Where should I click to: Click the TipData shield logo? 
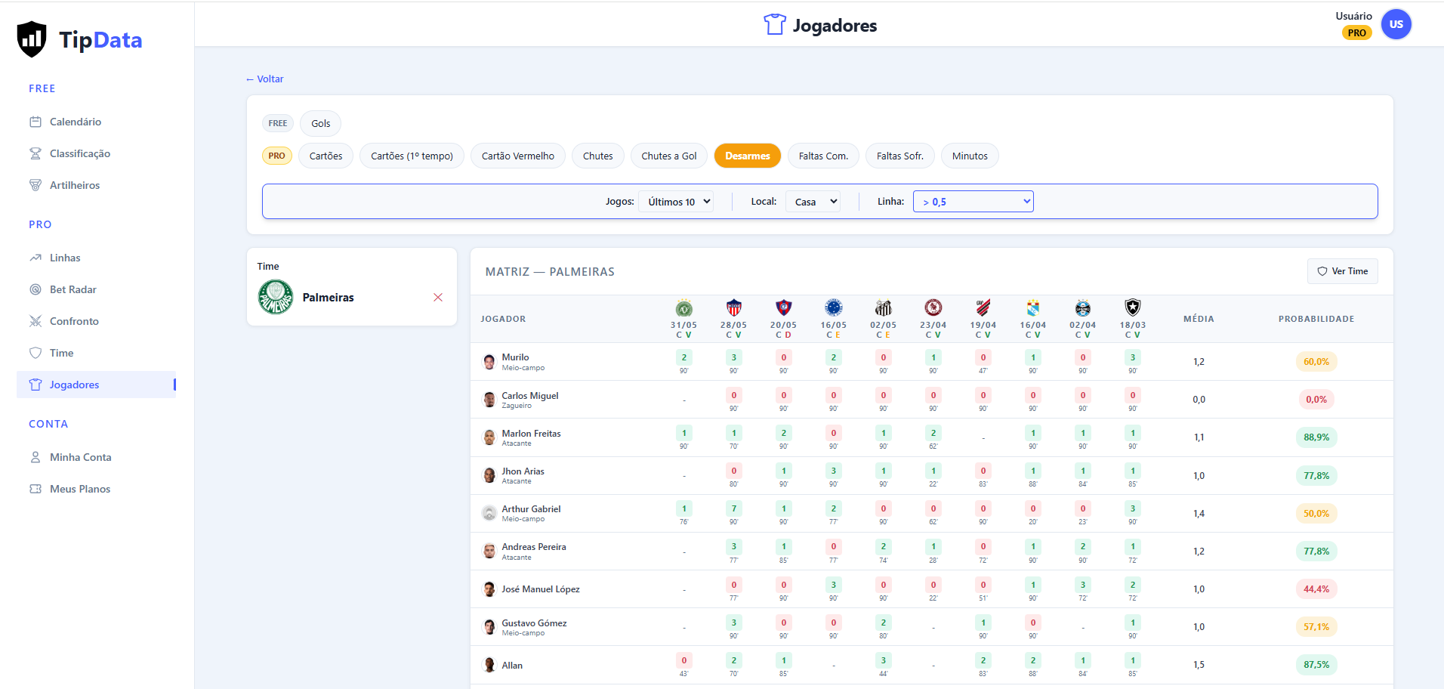click(32, 39)
